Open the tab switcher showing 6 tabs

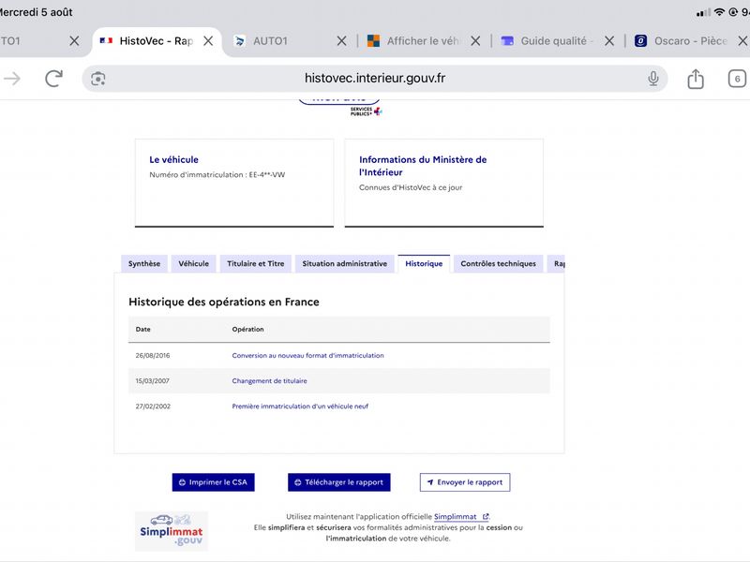(737, 79)
